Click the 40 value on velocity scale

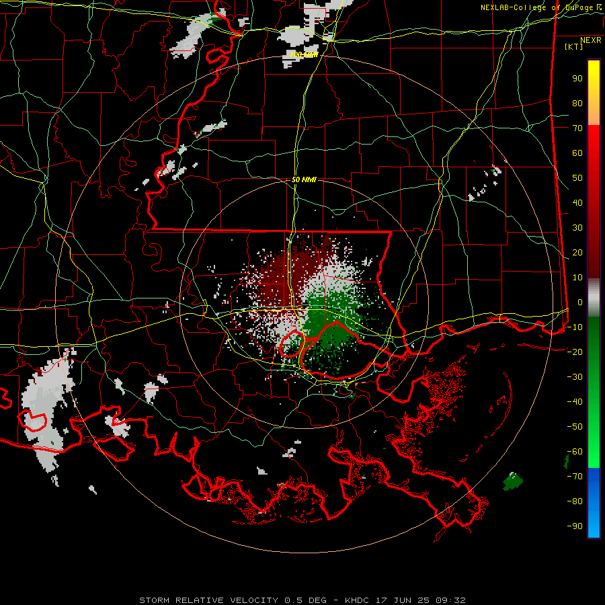click(577, 202)
